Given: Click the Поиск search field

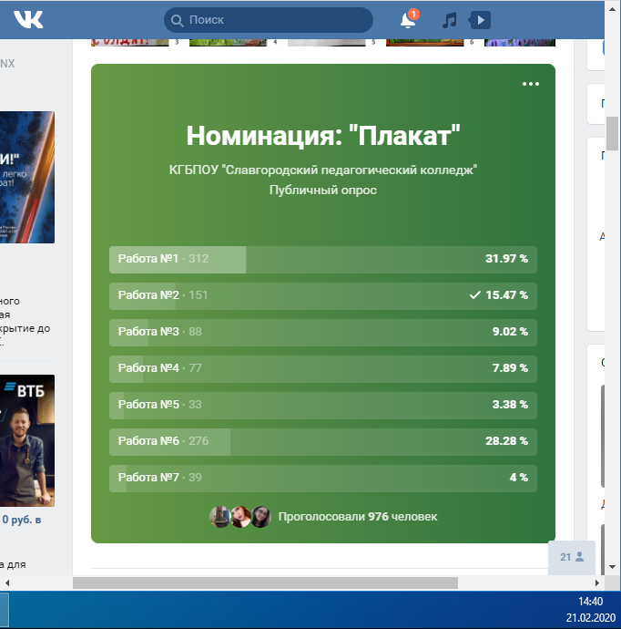Looking at the screenshot, I should point(273,20).
